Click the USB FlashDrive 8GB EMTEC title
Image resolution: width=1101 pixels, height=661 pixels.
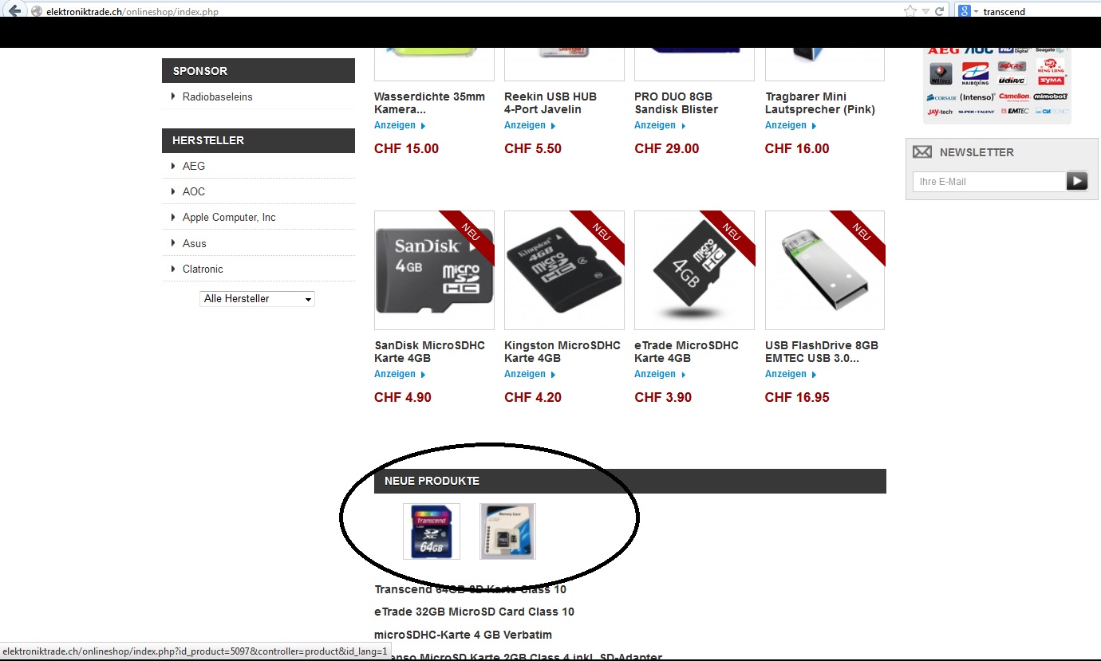click(x=822, y=352)
